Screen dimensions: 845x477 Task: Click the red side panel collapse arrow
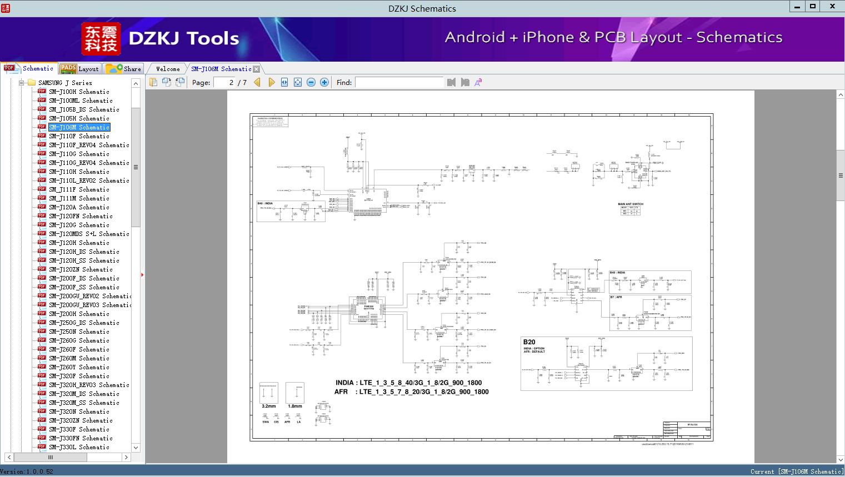[142, 275]
